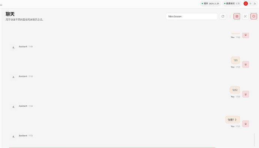Click the U avatar beside the 你是？ message

[x=245, y=124]
